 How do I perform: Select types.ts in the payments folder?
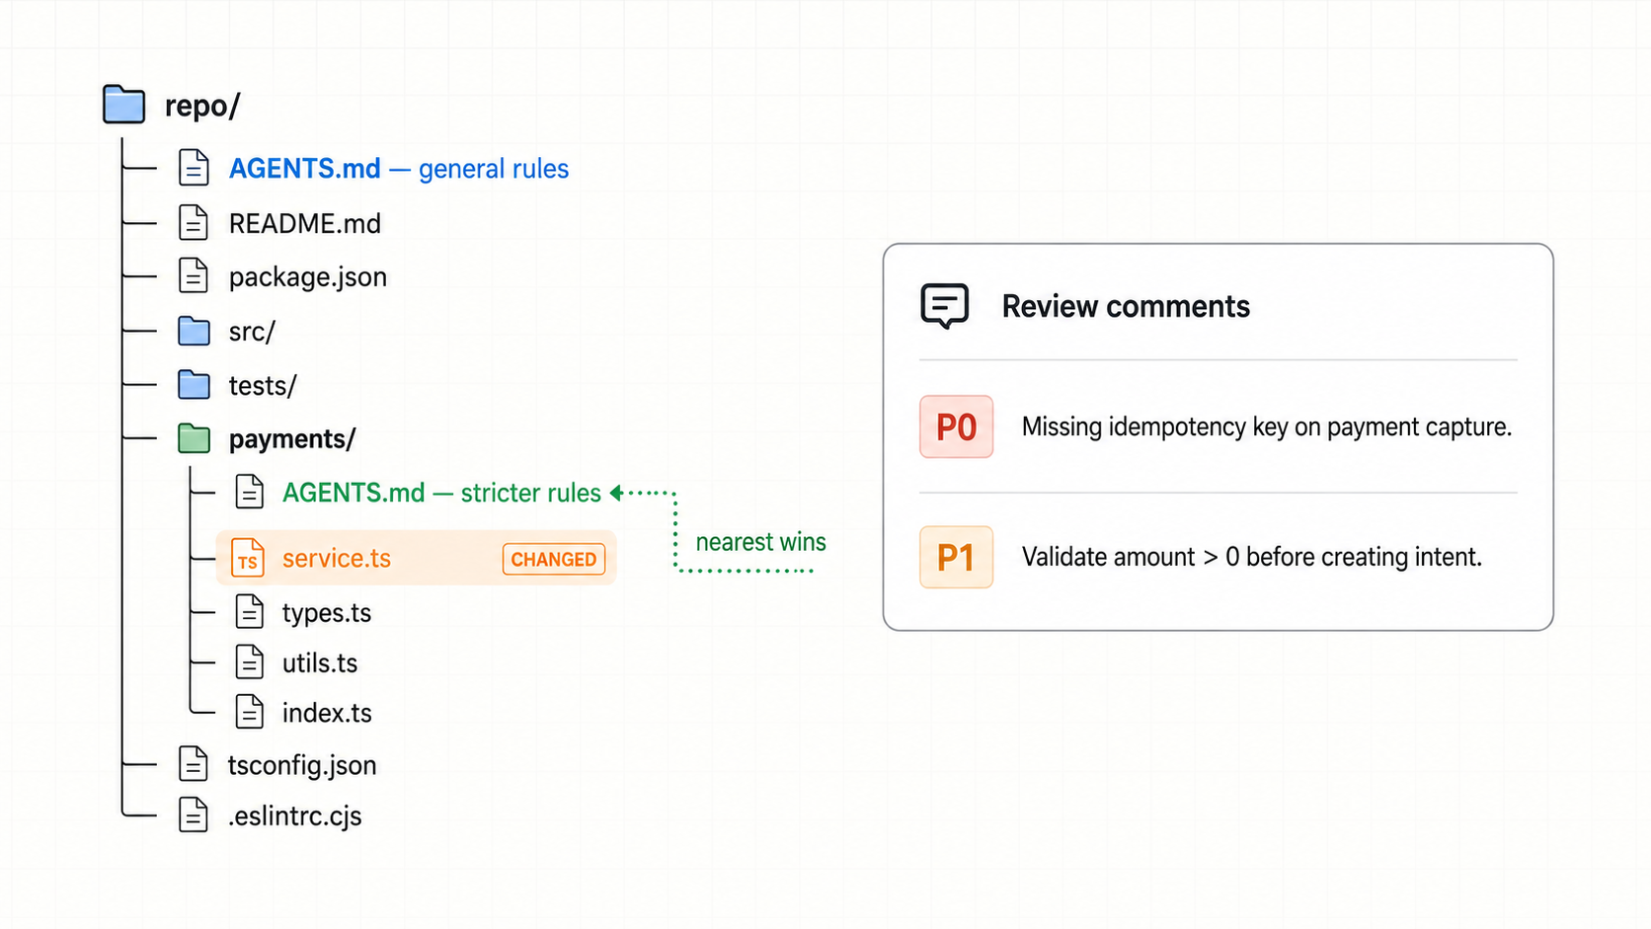(x=327, y=613)
